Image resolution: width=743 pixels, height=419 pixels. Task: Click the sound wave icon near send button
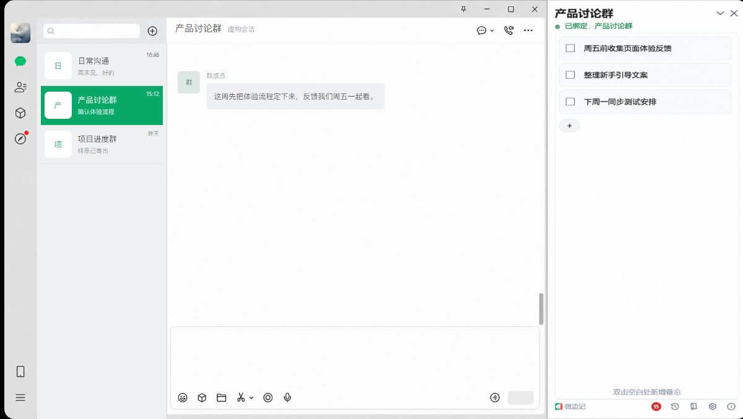[495, 398]
